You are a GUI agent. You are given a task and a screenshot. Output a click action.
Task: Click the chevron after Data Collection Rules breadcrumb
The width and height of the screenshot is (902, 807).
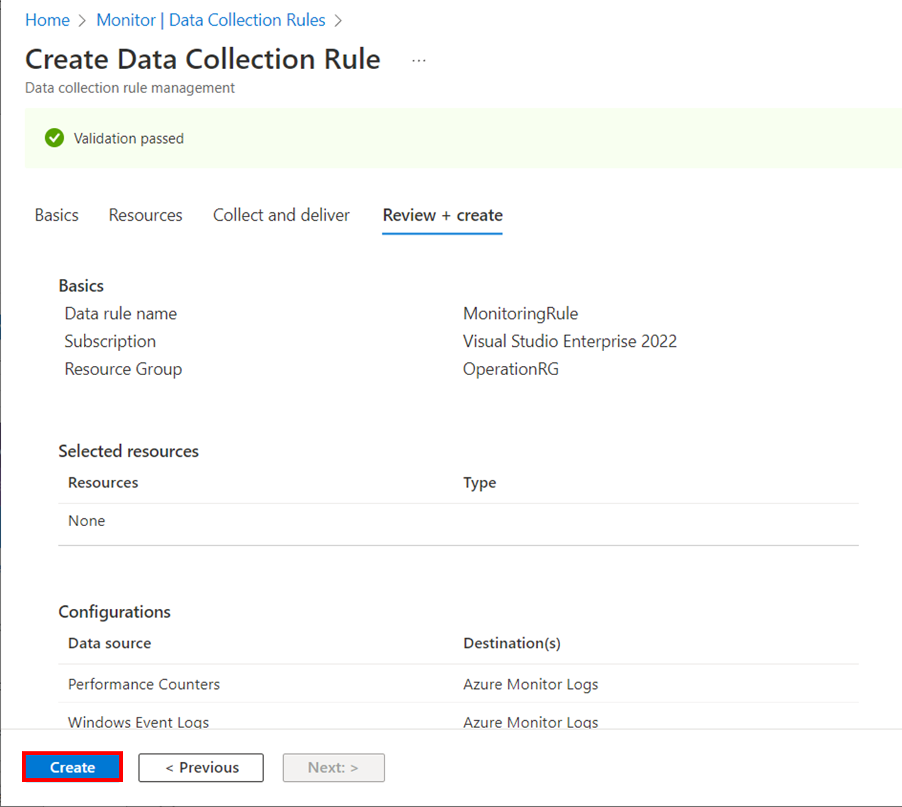pyautogui.click(x=338, y=20)
